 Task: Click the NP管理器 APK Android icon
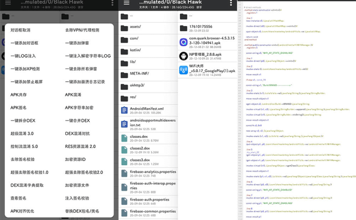click(183, 56)
